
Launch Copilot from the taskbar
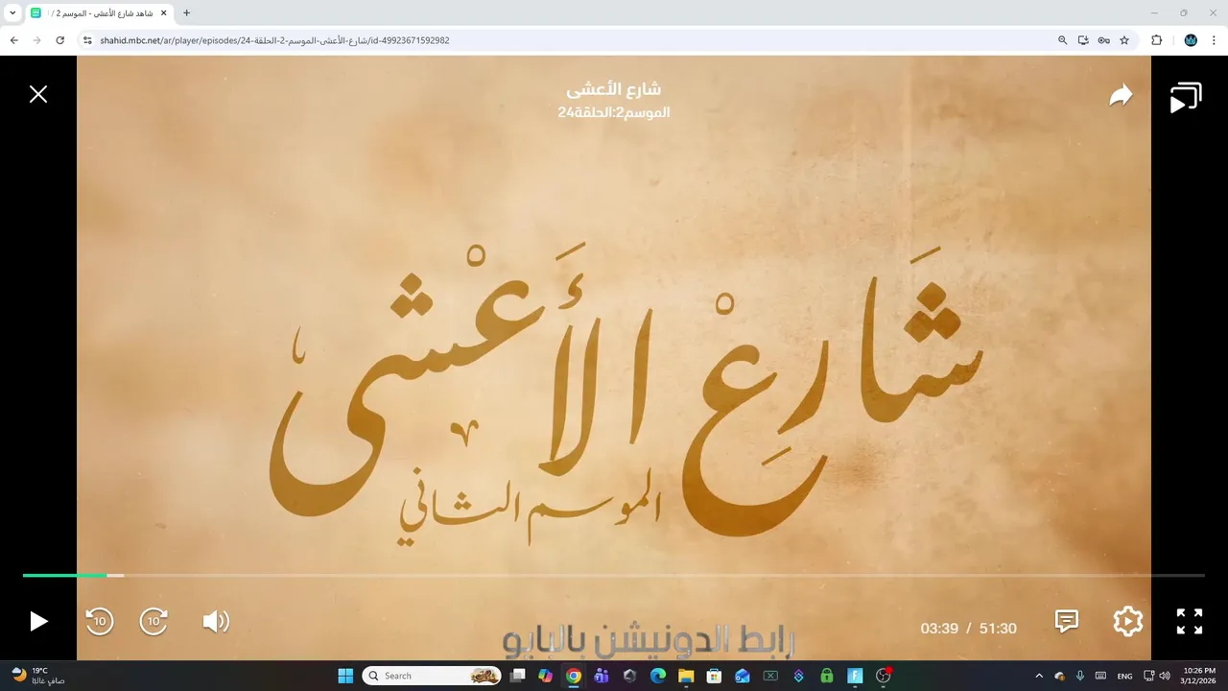pyautogui.click(x=546, y=676)
